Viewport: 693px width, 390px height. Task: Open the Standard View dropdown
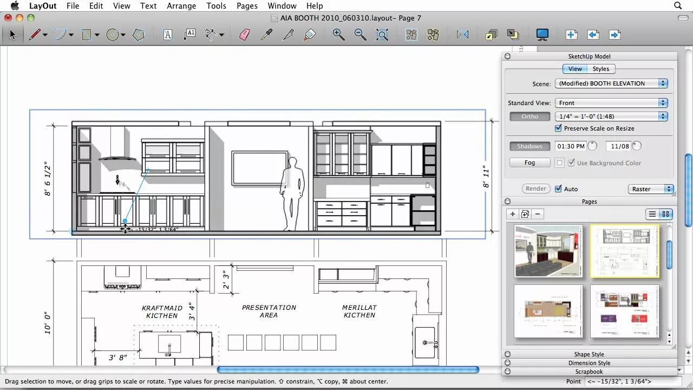611,102
